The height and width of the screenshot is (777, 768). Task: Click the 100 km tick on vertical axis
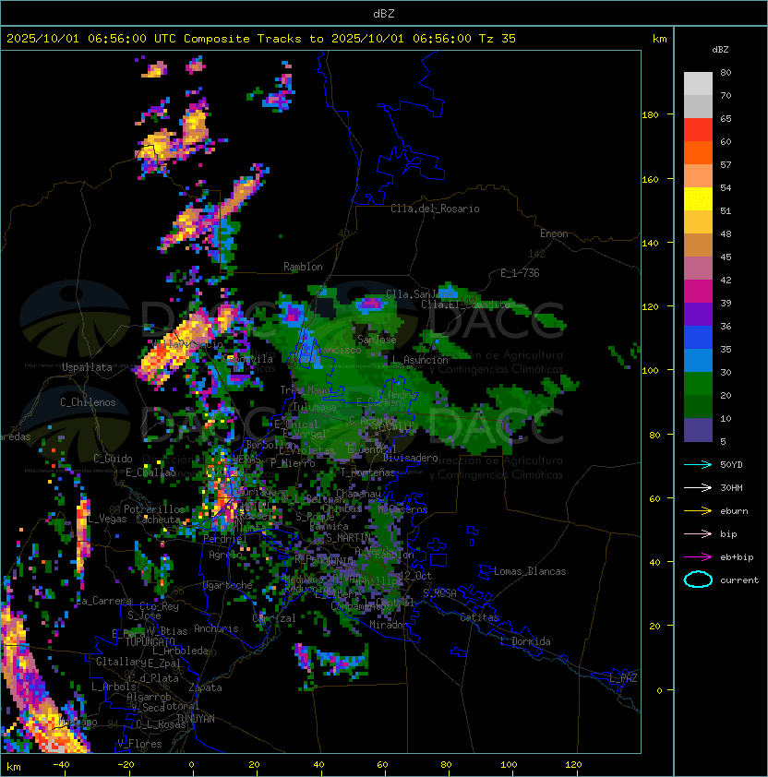[650, 370]
